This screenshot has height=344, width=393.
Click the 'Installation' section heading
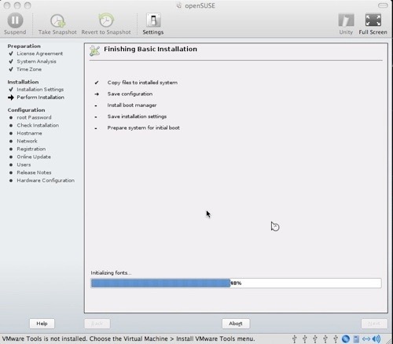tap(23, 82)
